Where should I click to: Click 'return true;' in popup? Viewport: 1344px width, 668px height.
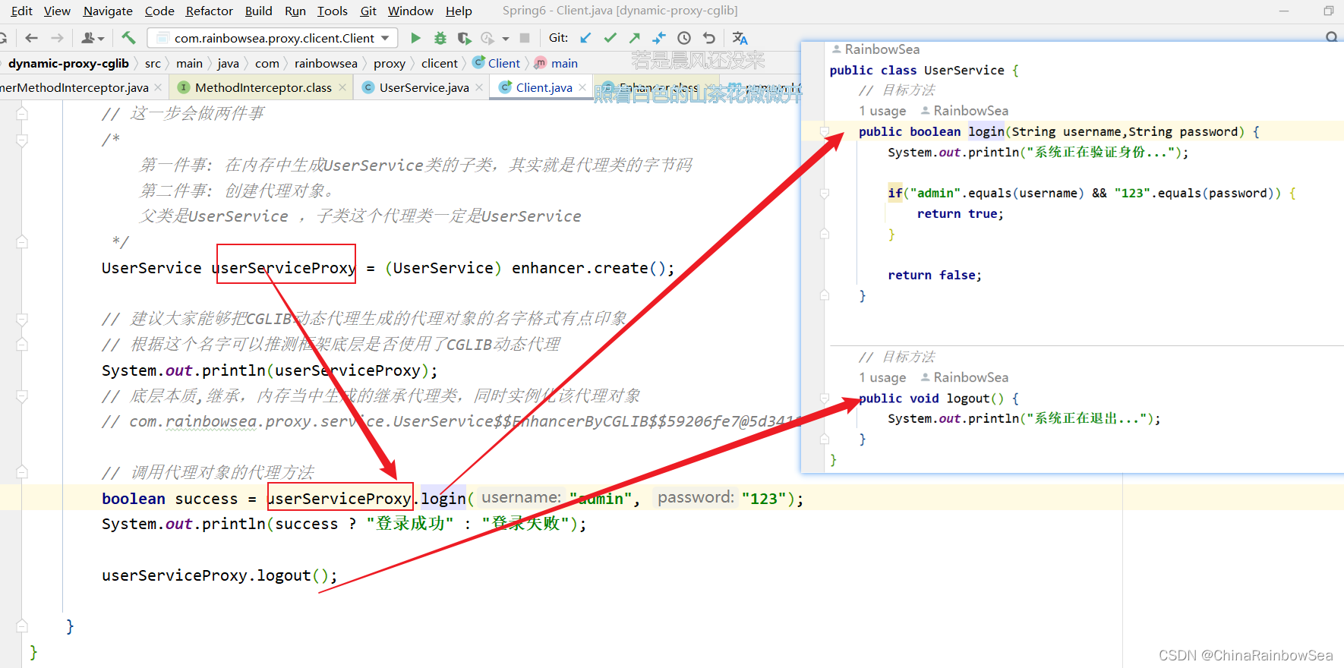click(x=961, y=213)
